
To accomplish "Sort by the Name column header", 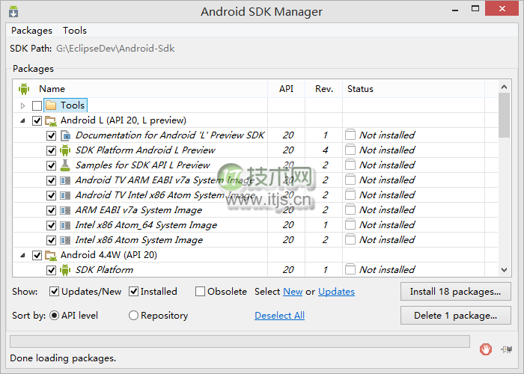I will click(52, 89).
